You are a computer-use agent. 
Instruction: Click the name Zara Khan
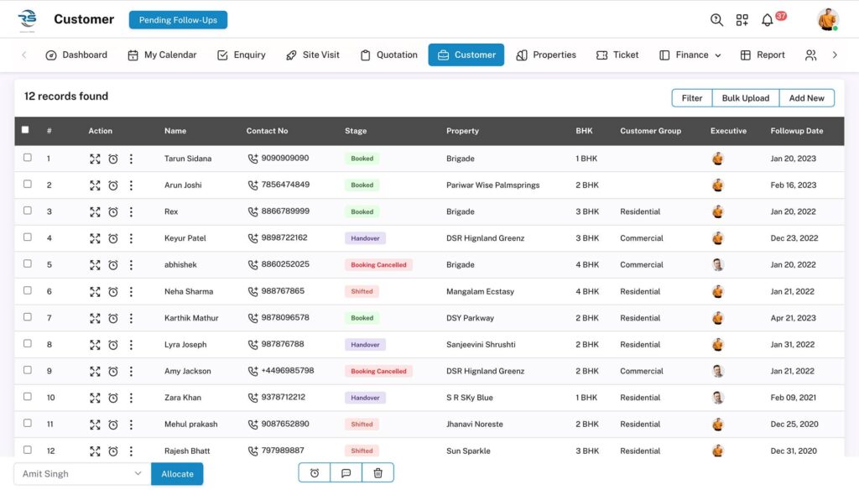click(x=182, y=398)
